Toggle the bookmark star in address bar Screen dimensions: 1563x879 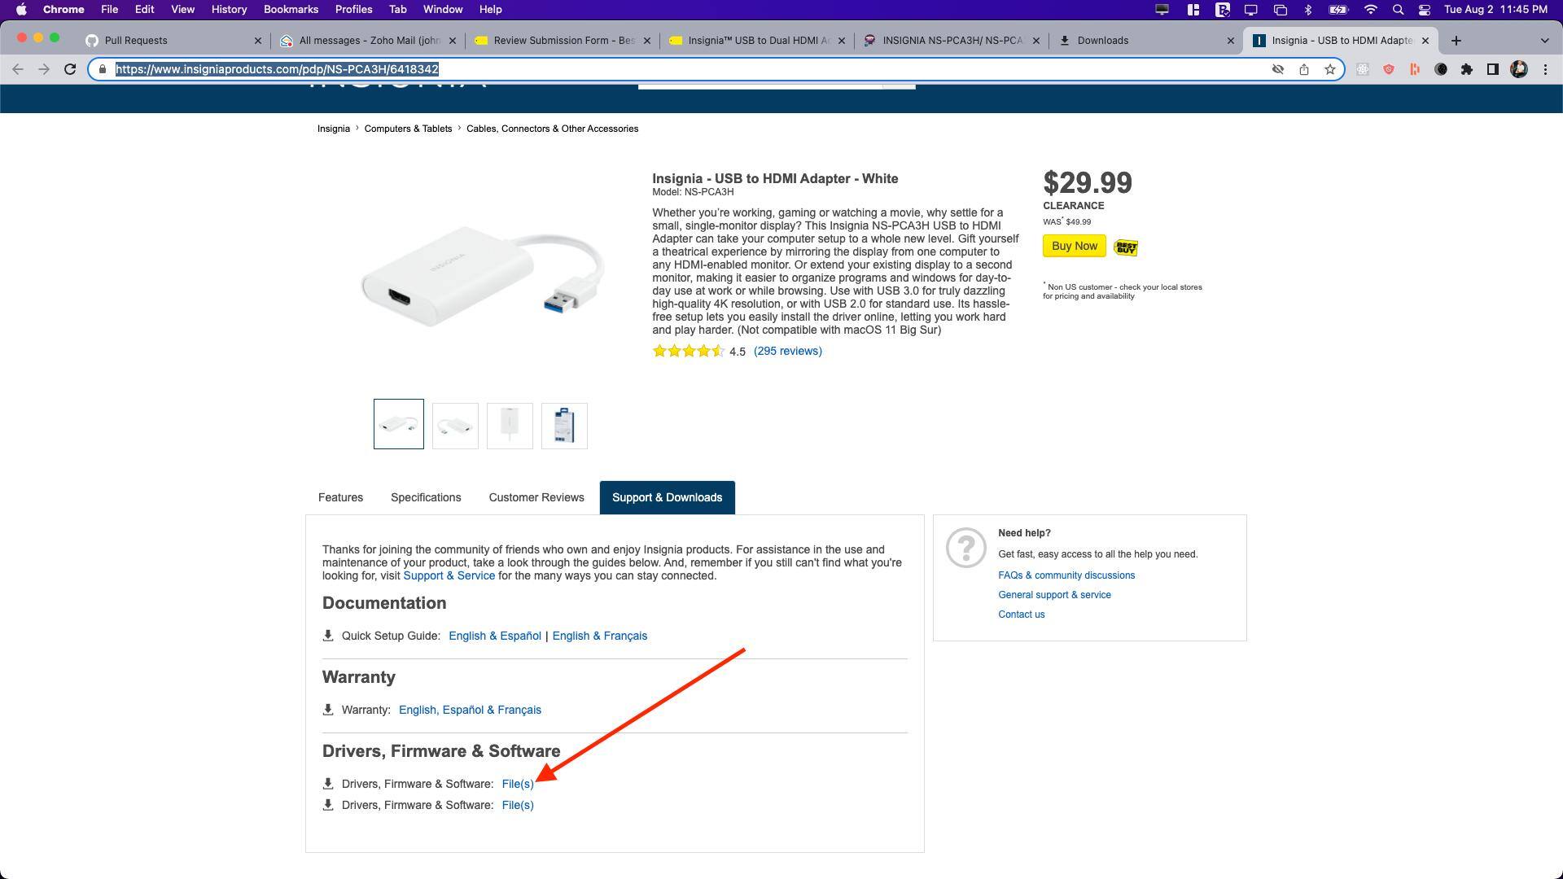pos(1329,69)
